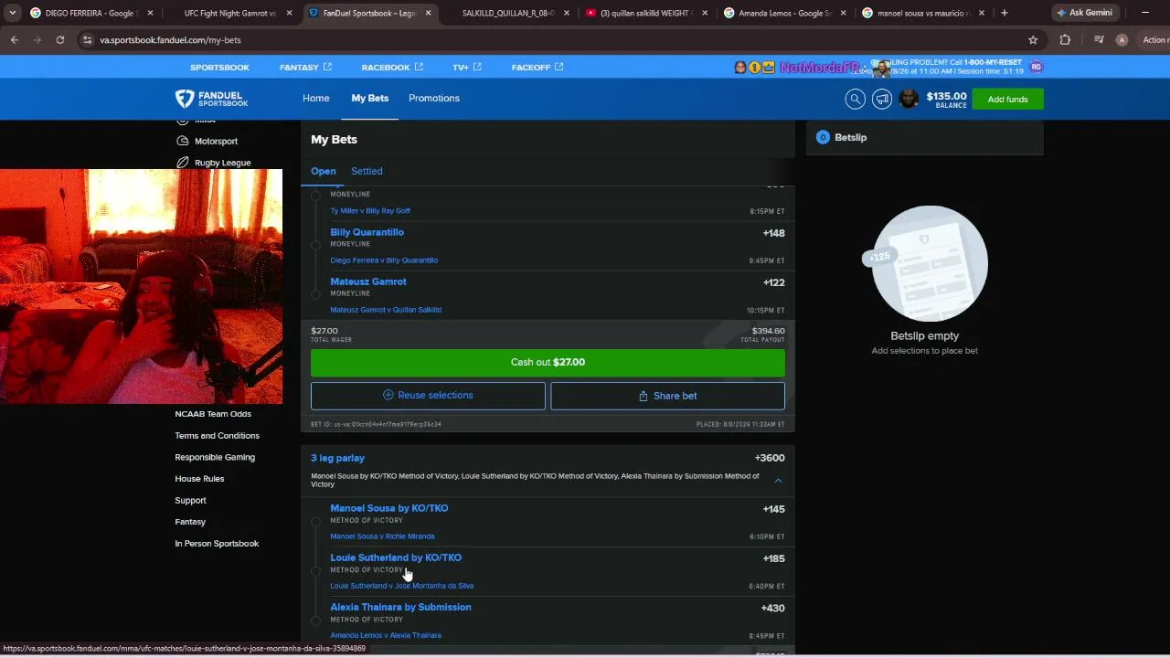1170x658 pixels.
Task: Reload the page
Action: coord(60,40)
